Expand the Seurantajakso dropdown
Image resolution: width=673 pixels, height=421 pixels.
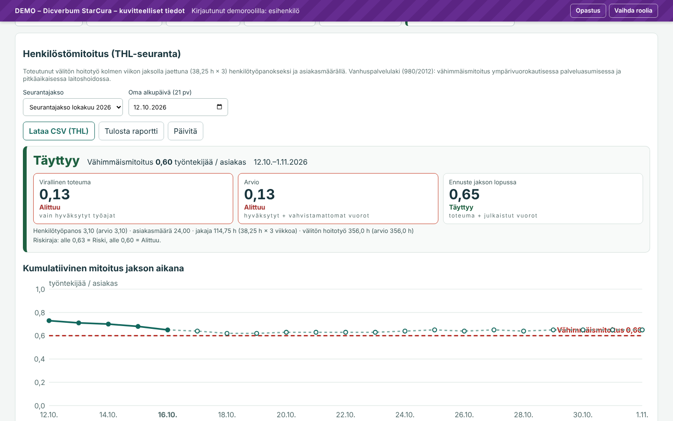(73, 107)
